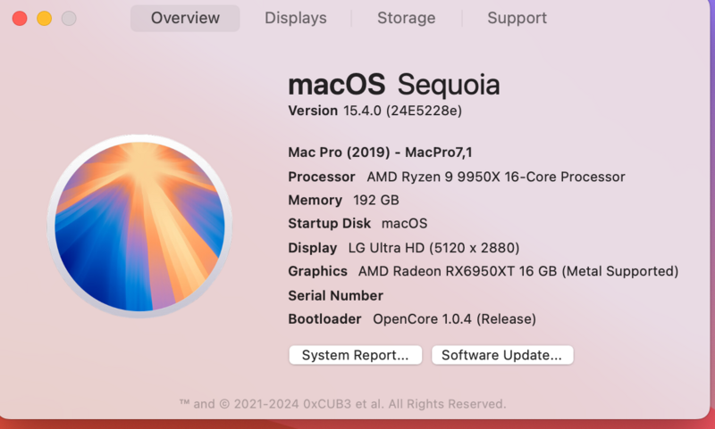Close the window with red button
715x429 pixels.
pos(20,19)
